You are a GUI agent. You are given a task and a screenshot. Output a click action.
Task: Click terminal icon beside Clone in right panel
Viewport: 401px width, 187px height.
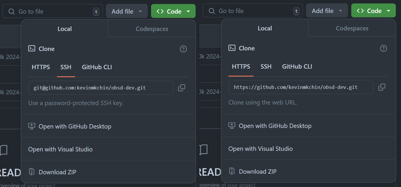pos(232,48)
